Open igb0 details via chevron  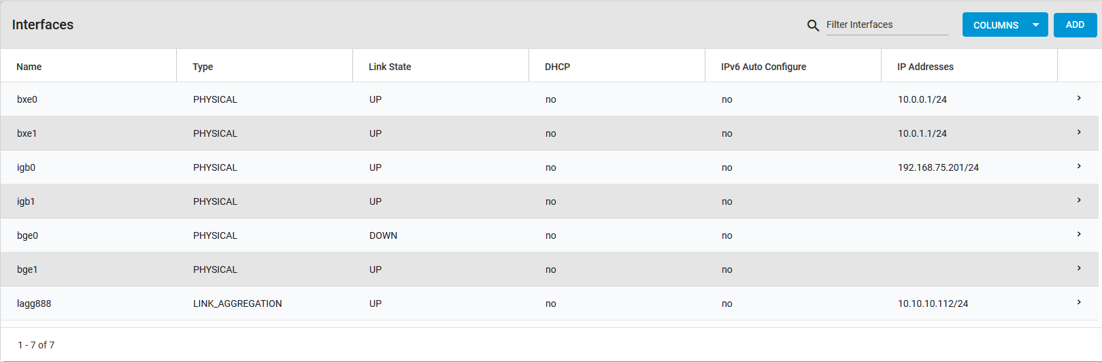pyautogui.click(x=1079, y=167)
